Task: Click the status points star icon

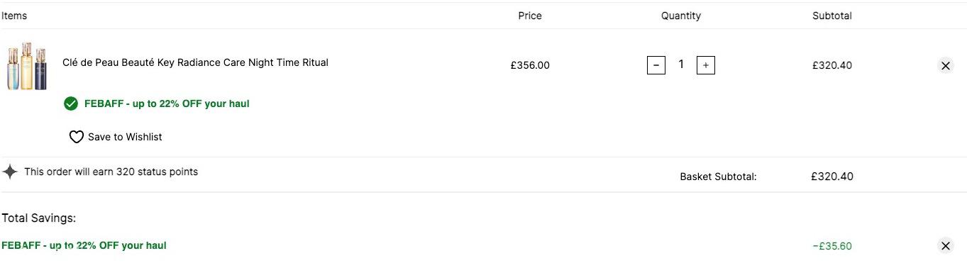Action: (10, 172)
